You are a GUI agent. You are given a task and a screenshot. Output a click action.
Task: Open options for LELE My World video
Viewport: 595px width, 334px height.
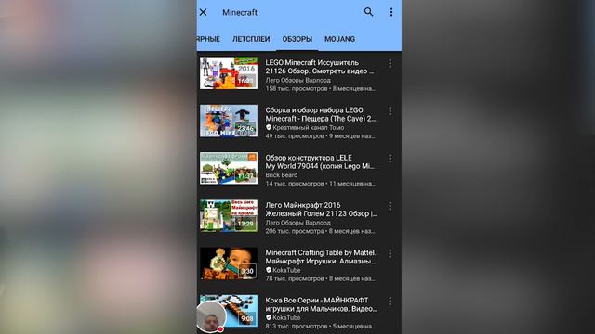390,159
